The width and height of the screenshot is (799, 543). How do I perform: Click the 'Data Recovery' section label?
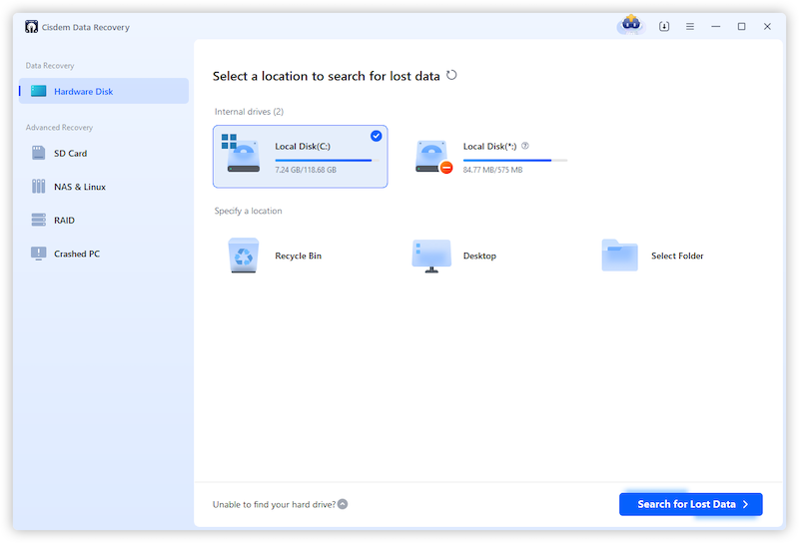click(x=50, y=66)
